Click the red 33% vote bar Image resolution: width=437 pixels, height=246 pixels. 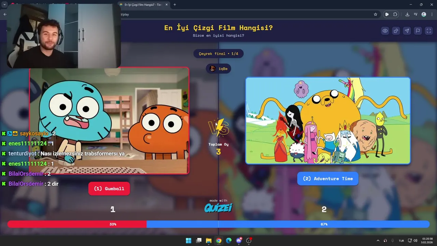77,224
